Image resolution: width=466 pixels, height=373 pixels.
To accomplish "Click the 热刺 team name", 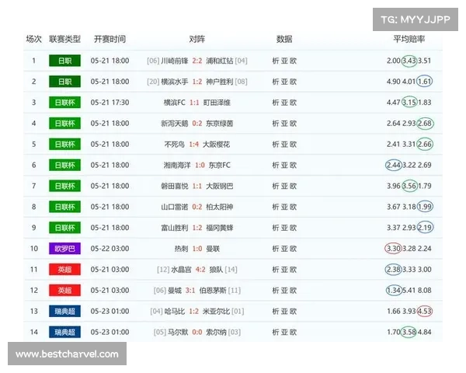I will 181,249.
